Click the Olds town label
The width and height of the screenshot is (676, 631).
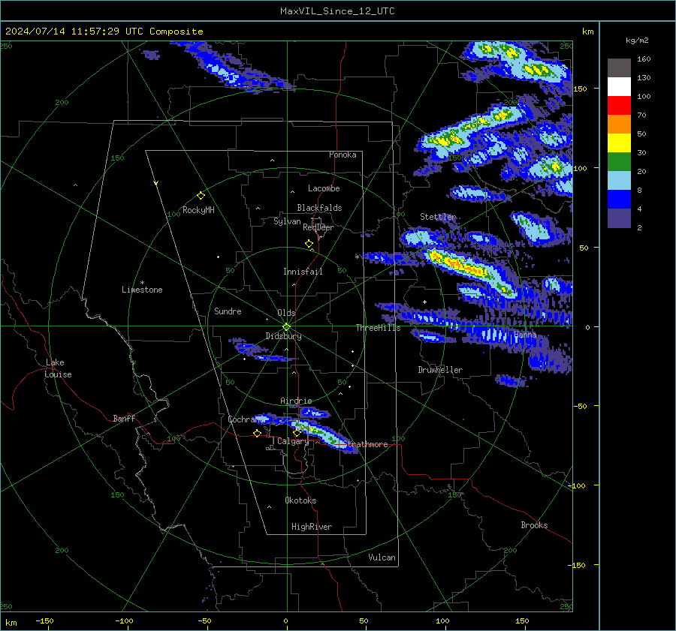286,313
